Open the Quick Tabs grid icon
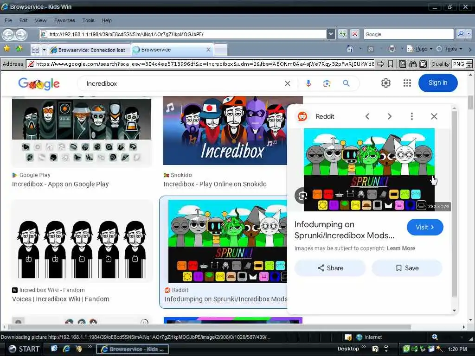 pyautogui.click(x=35, y=50)
